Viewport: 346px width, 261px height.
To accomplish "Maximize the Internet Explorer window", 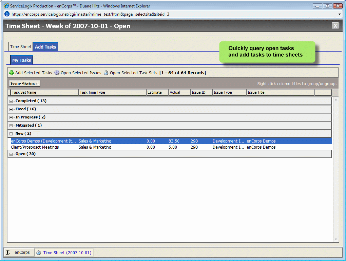I will 327,6.
